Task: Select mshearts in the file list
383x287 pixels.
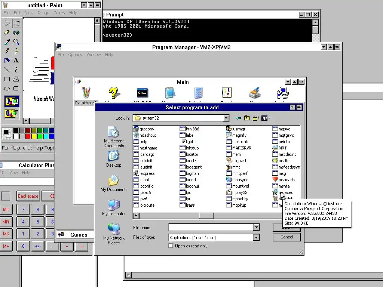Action: point(284,180)
